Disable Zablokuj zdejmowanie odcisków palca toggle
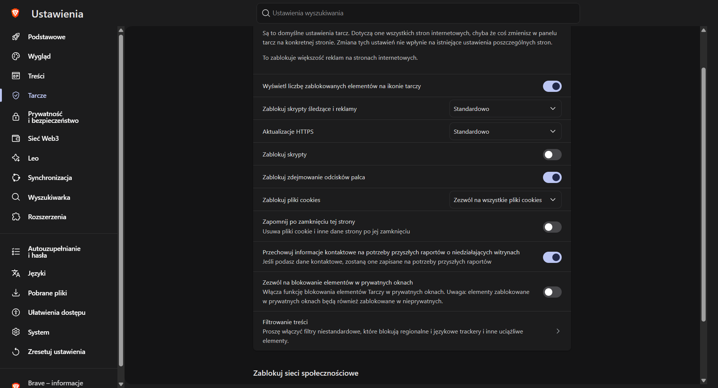Viewport: 718px width, 388px height. [x=552, y=177]
